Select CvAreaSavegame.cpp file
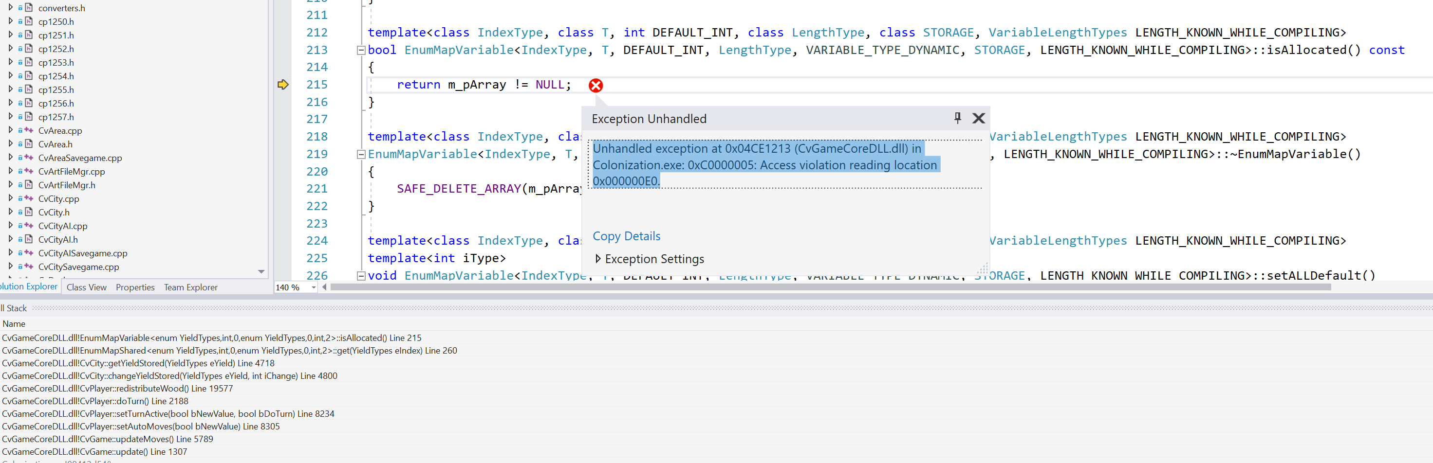The image size is (1433, 463). click(x=79, y=158)
